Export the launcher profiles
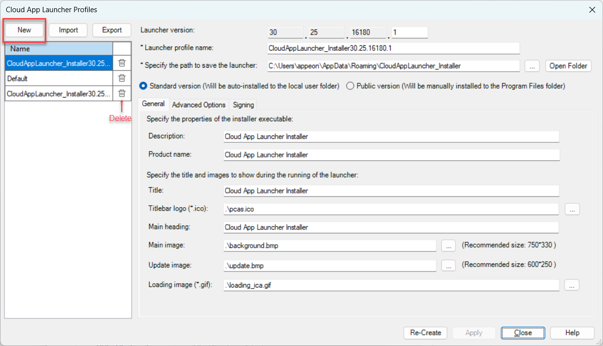 coord(112,30)
